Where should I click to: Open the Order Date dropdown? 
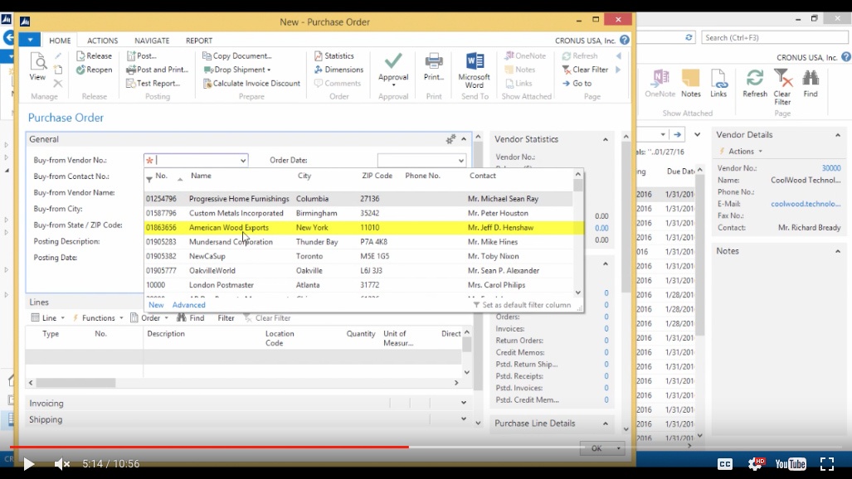pyautogui.click(x=460, y=160)
